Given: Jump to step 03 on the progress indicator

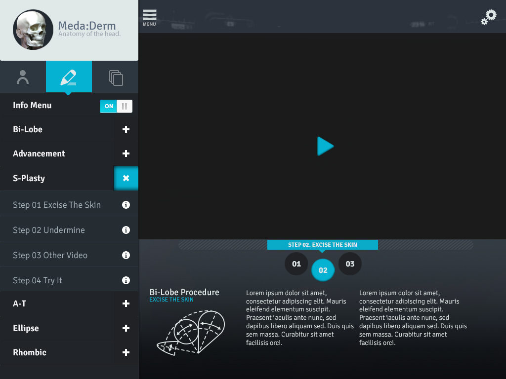Looking at the screenshot, I should coord(350,264).
